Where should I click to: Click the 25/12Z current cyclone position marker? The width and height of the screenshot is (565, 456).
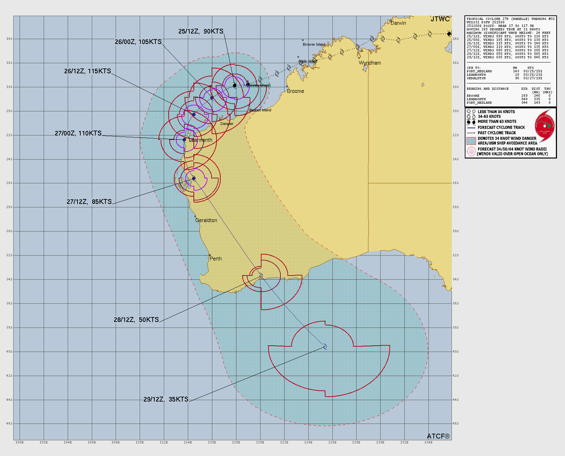(x=235, y=86)
